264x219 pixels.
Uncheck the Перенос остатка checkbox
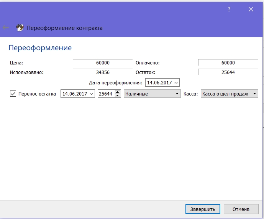click(13, 94)
